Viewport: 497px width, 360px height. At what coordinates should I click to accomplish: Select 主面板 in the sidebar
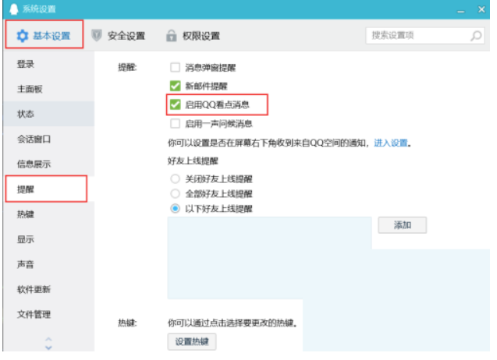point(48,89)
